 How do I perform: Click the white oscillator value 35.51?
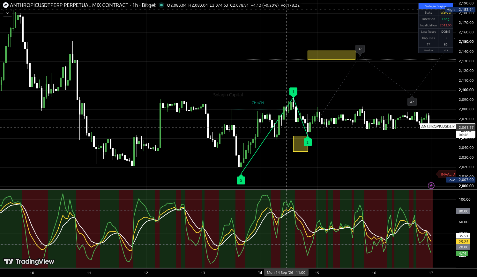(x=464, y=236)
